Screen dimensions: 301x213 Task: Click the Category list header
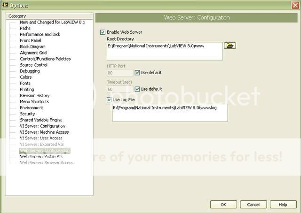[49, 16]
